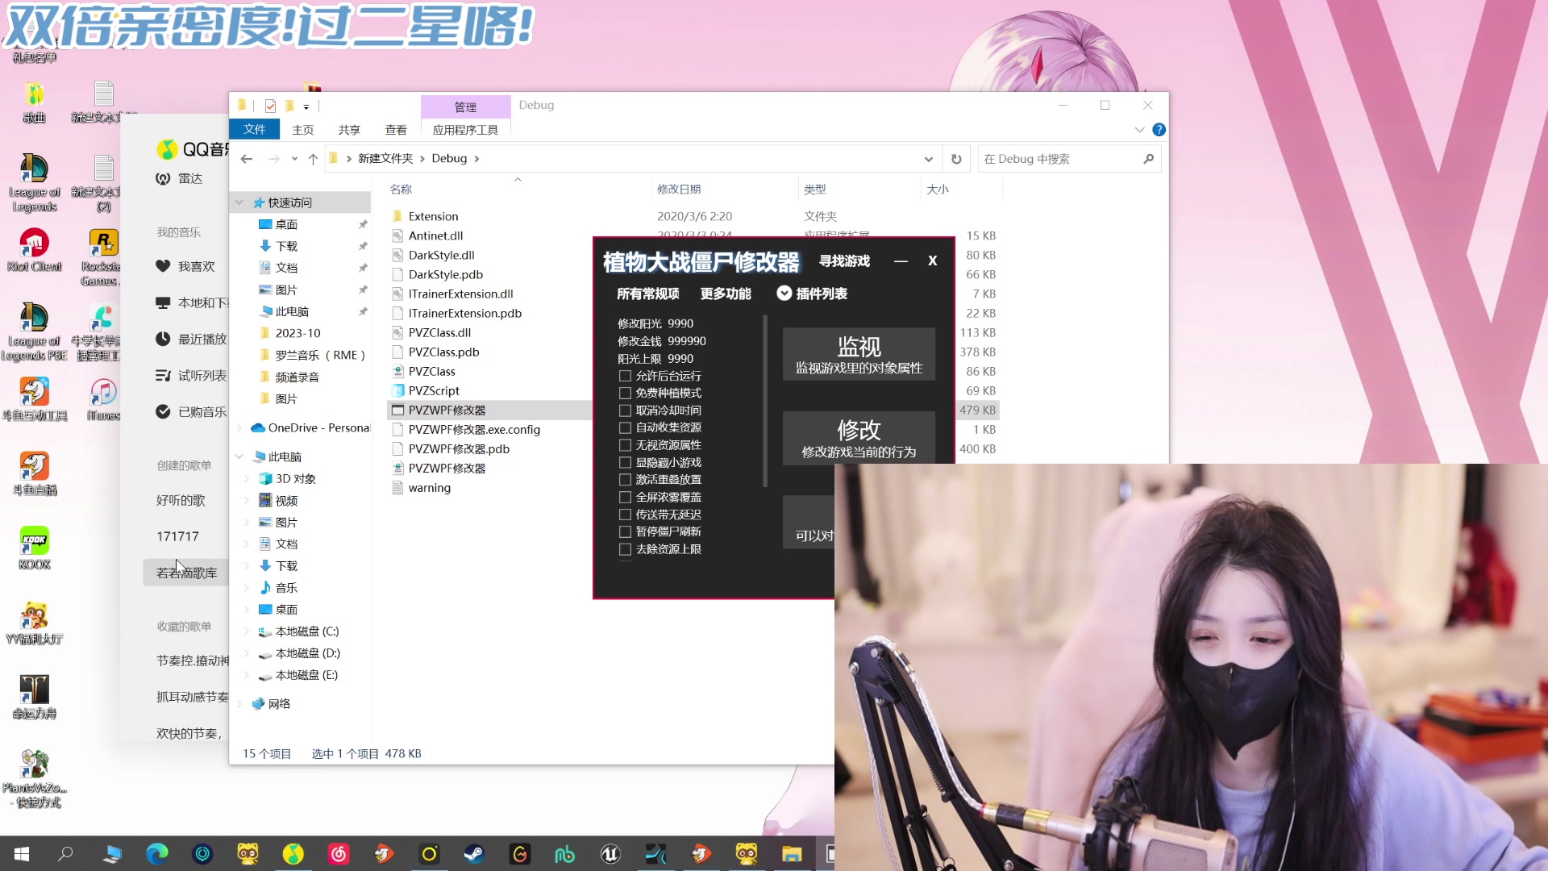Click the 监视 button in the trainer

[859, 354]
